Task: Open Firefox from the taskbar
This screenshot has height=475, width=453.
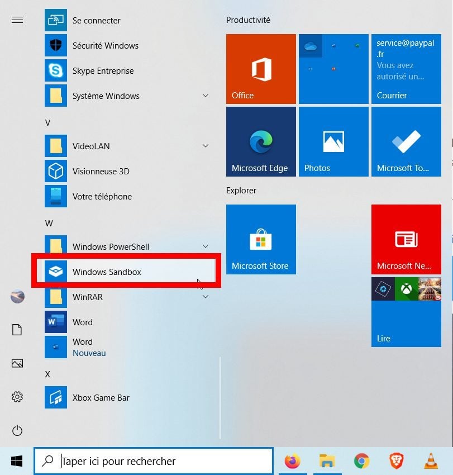Action: pyautogui.click(x=292, y=461)
